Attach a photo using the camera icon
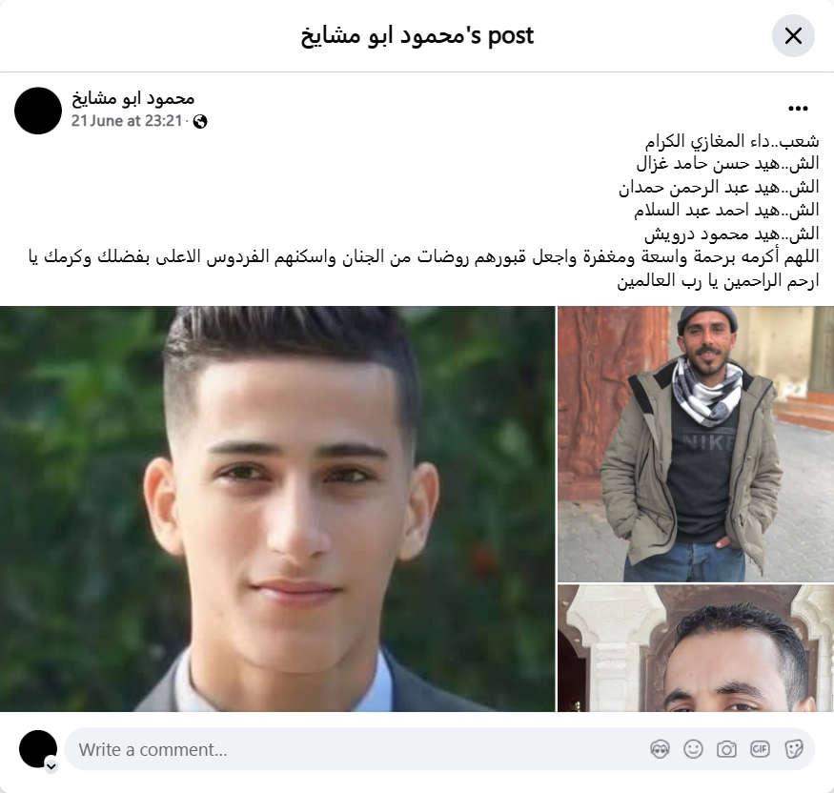Screen dimensions: 834x793 point(726,749)
